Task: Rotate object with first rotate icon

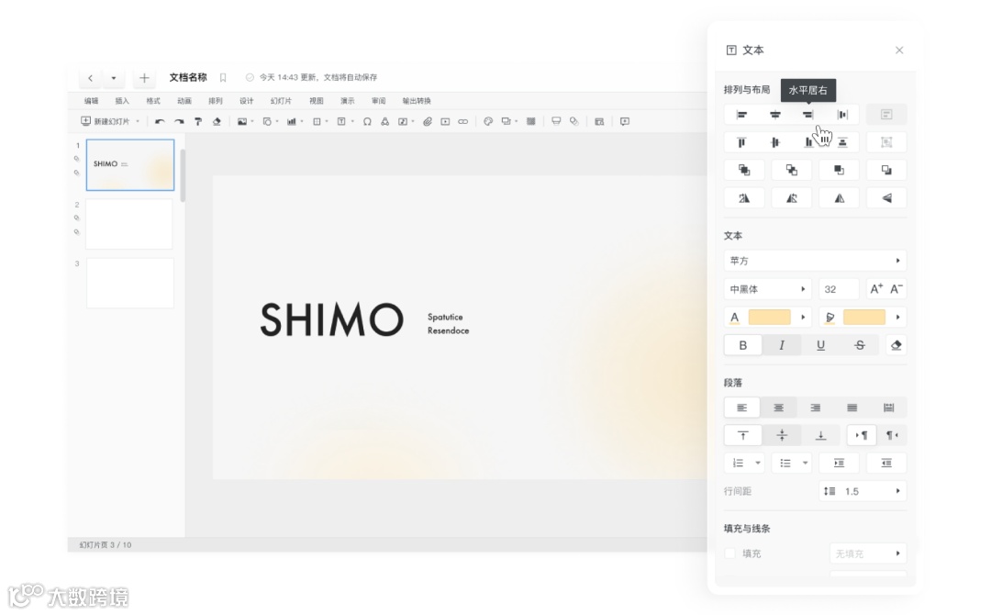Action: pos(744,198)
